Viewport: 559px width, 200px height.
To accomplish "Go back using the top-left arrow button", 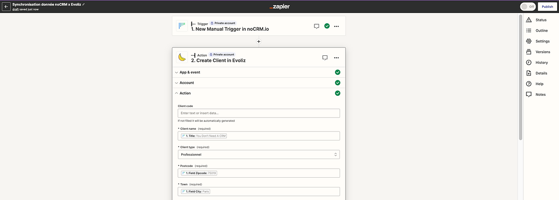I will click(7, 7).
